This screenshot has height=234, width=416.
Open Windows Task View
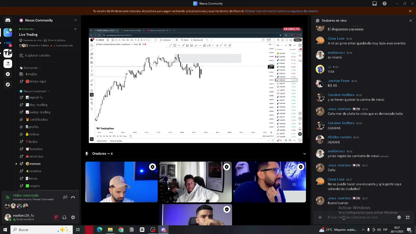(78, 230)
